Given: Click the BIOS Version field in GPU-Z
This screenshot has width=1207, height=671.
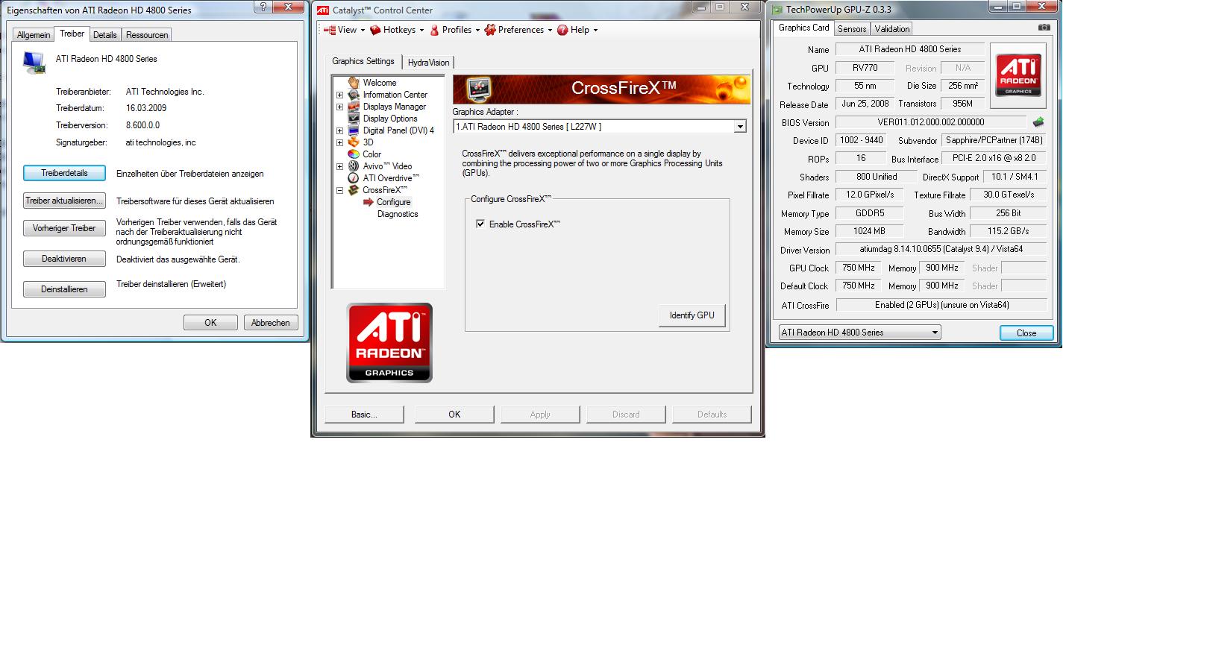Looking at the screenshot, I should [x=931, y=122].
